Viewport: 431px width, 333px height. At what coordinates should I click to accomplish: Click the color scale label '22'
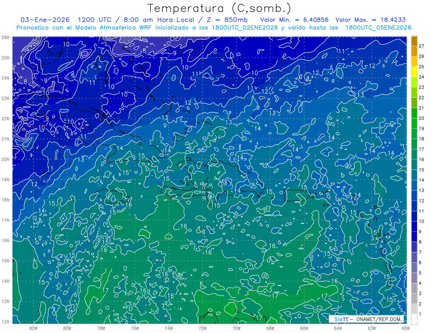click(422, 98)
